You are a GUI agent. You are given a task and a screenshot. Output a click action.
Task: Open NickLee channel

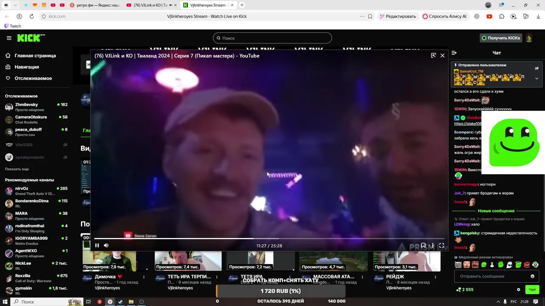(36, 266)
